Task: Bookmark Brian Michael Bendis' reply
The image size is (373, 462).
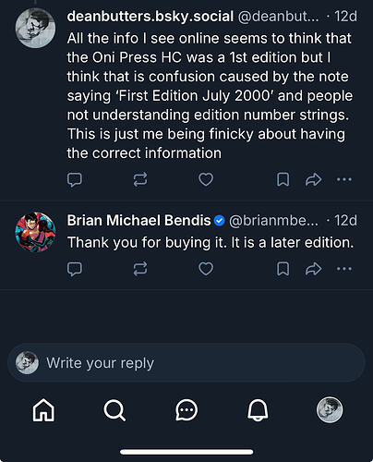Action: click(x=283, y=269)
